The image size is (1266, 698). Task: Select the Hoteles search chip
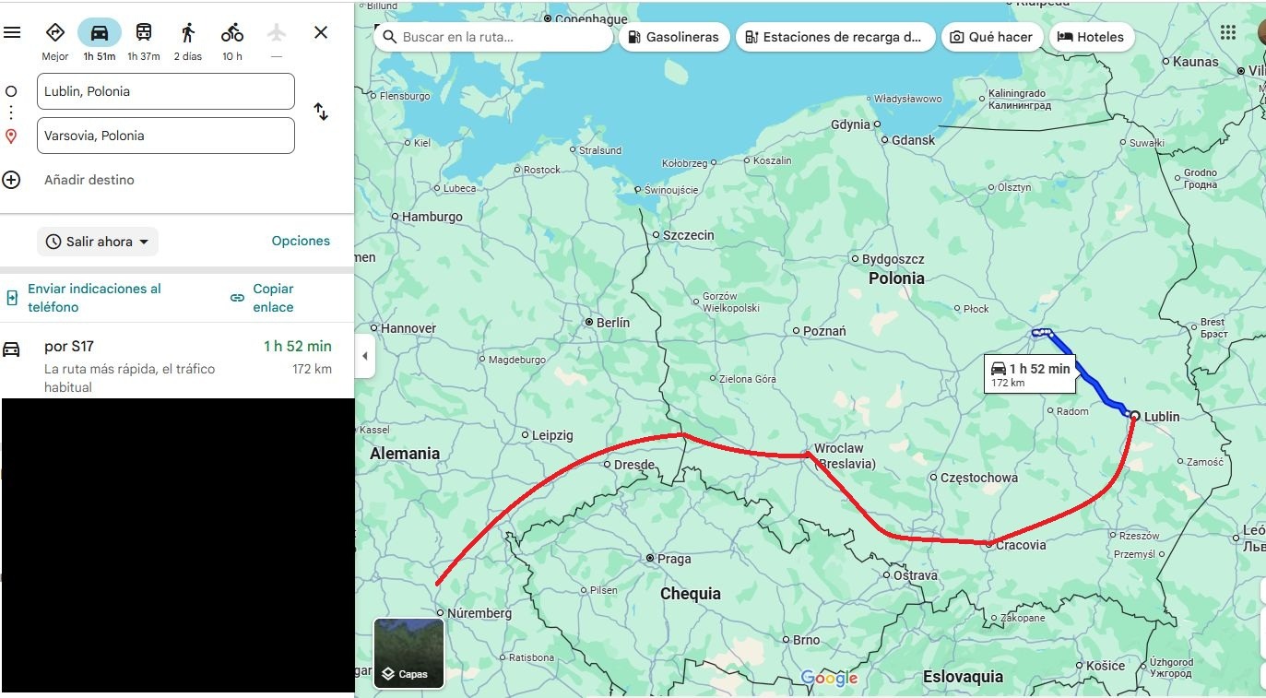pyautogui.click(x=1092, y=37)
